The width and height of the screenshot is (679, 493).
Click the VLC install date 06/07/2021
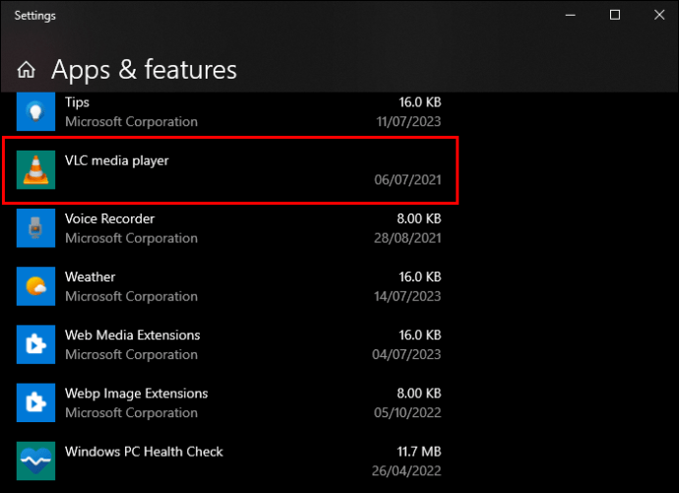click(407, 180)
